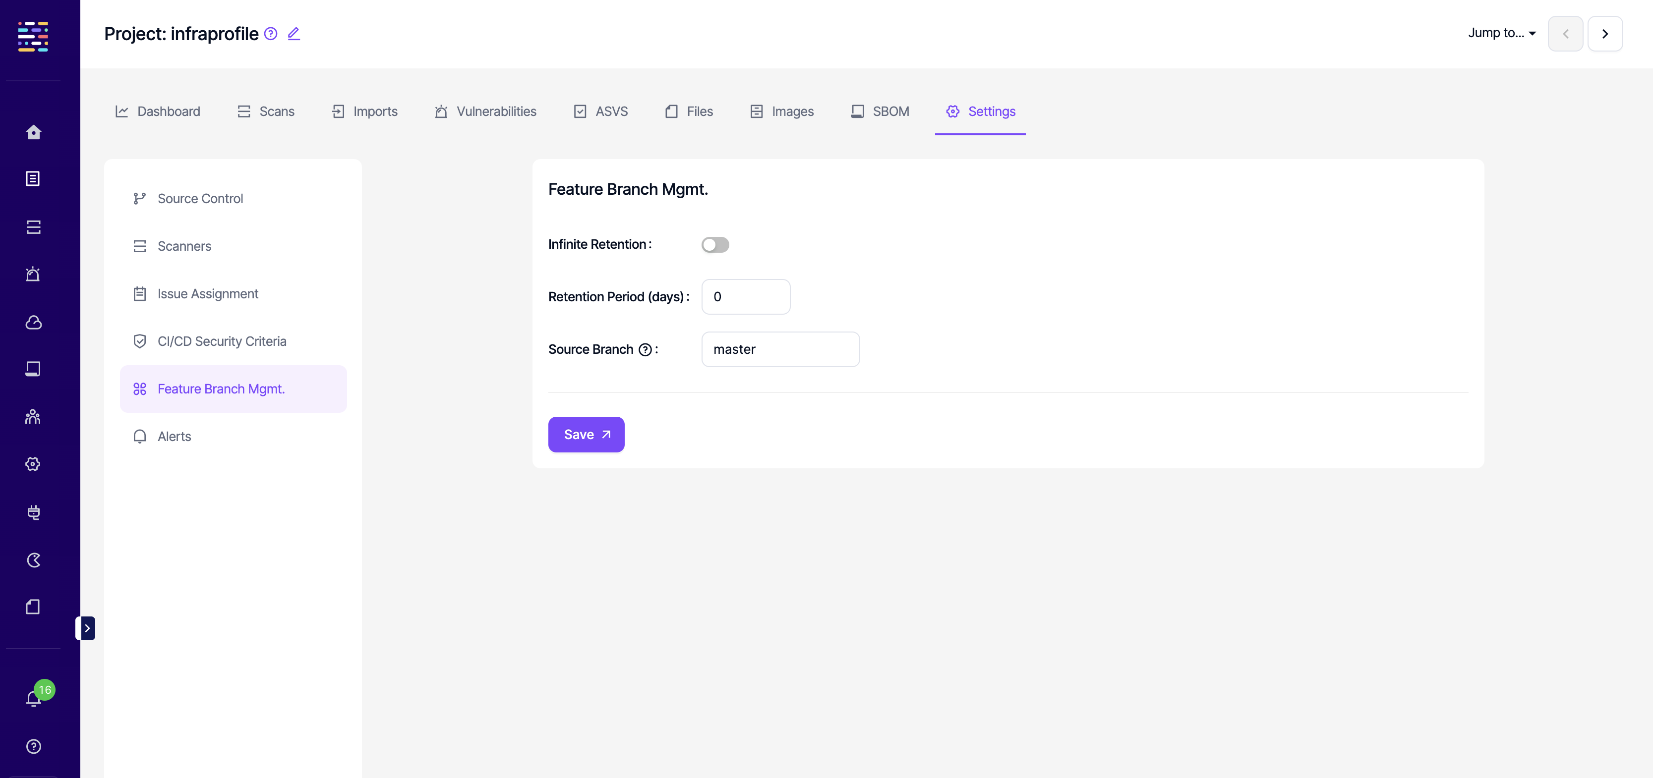The height and width of the screenshot is (778, 1653).
Task: Open the laptop SBOM icon in sidebar
Action: click(33, 369)
